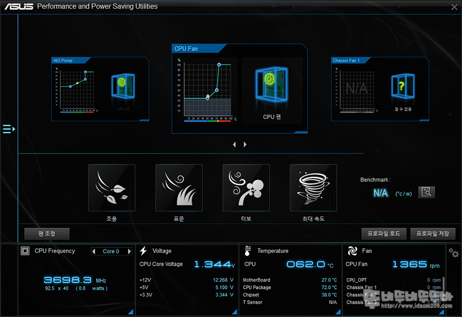Click the Chassis Fan 1 unknown case icon
The image size is (462, 317).
pyautogui.click(x=403, y=86)
